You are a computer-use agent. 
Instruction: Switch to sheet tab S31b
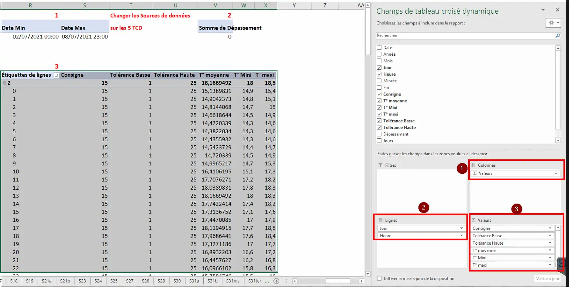[213, 281]
